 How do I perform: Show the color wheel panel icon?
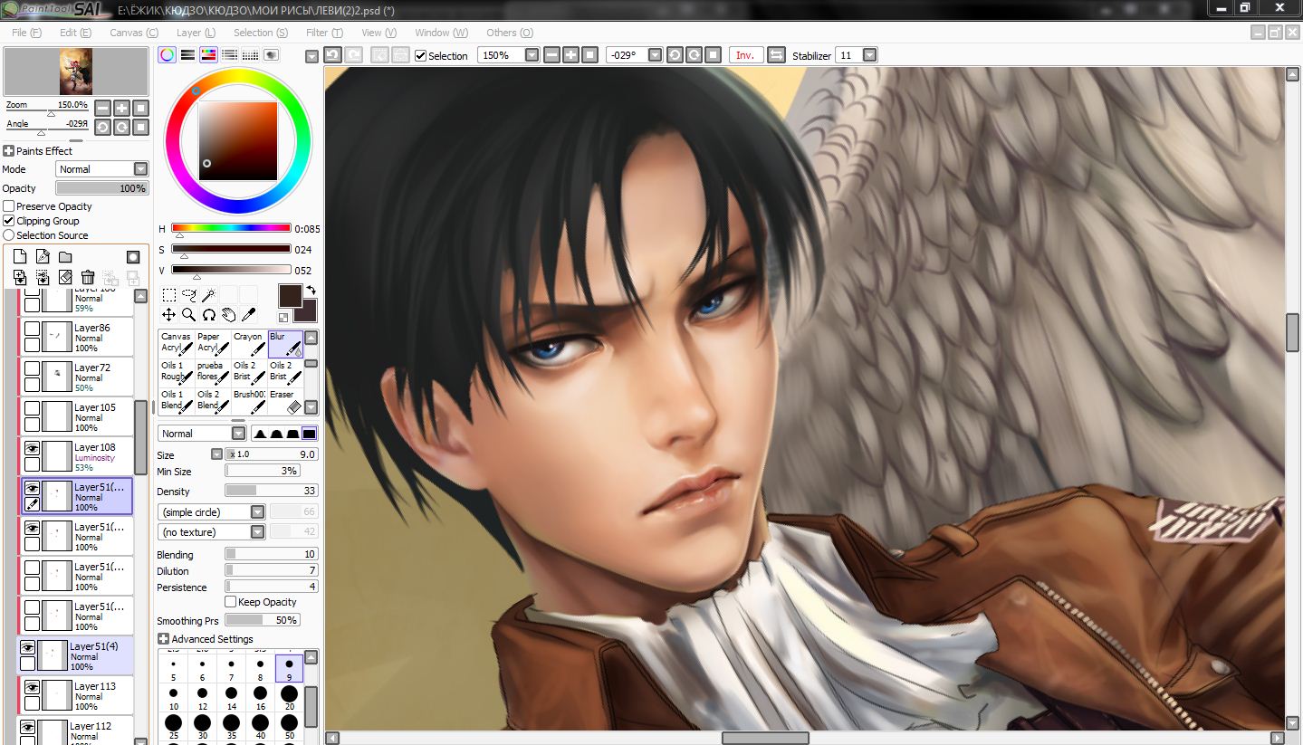167,55
